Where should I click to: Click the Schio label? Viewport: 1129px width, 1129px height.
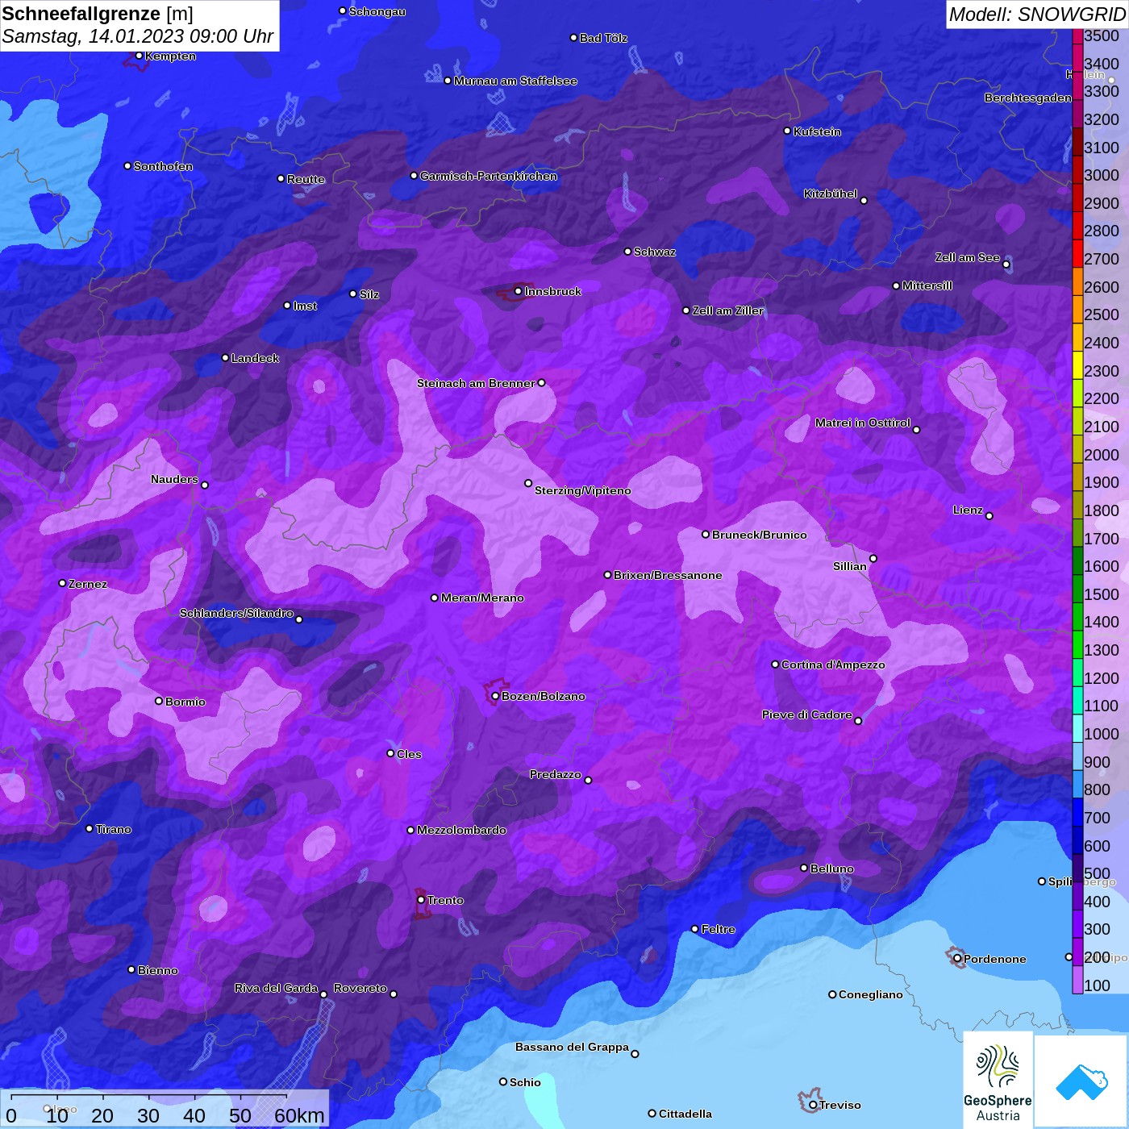(525, 1082)
